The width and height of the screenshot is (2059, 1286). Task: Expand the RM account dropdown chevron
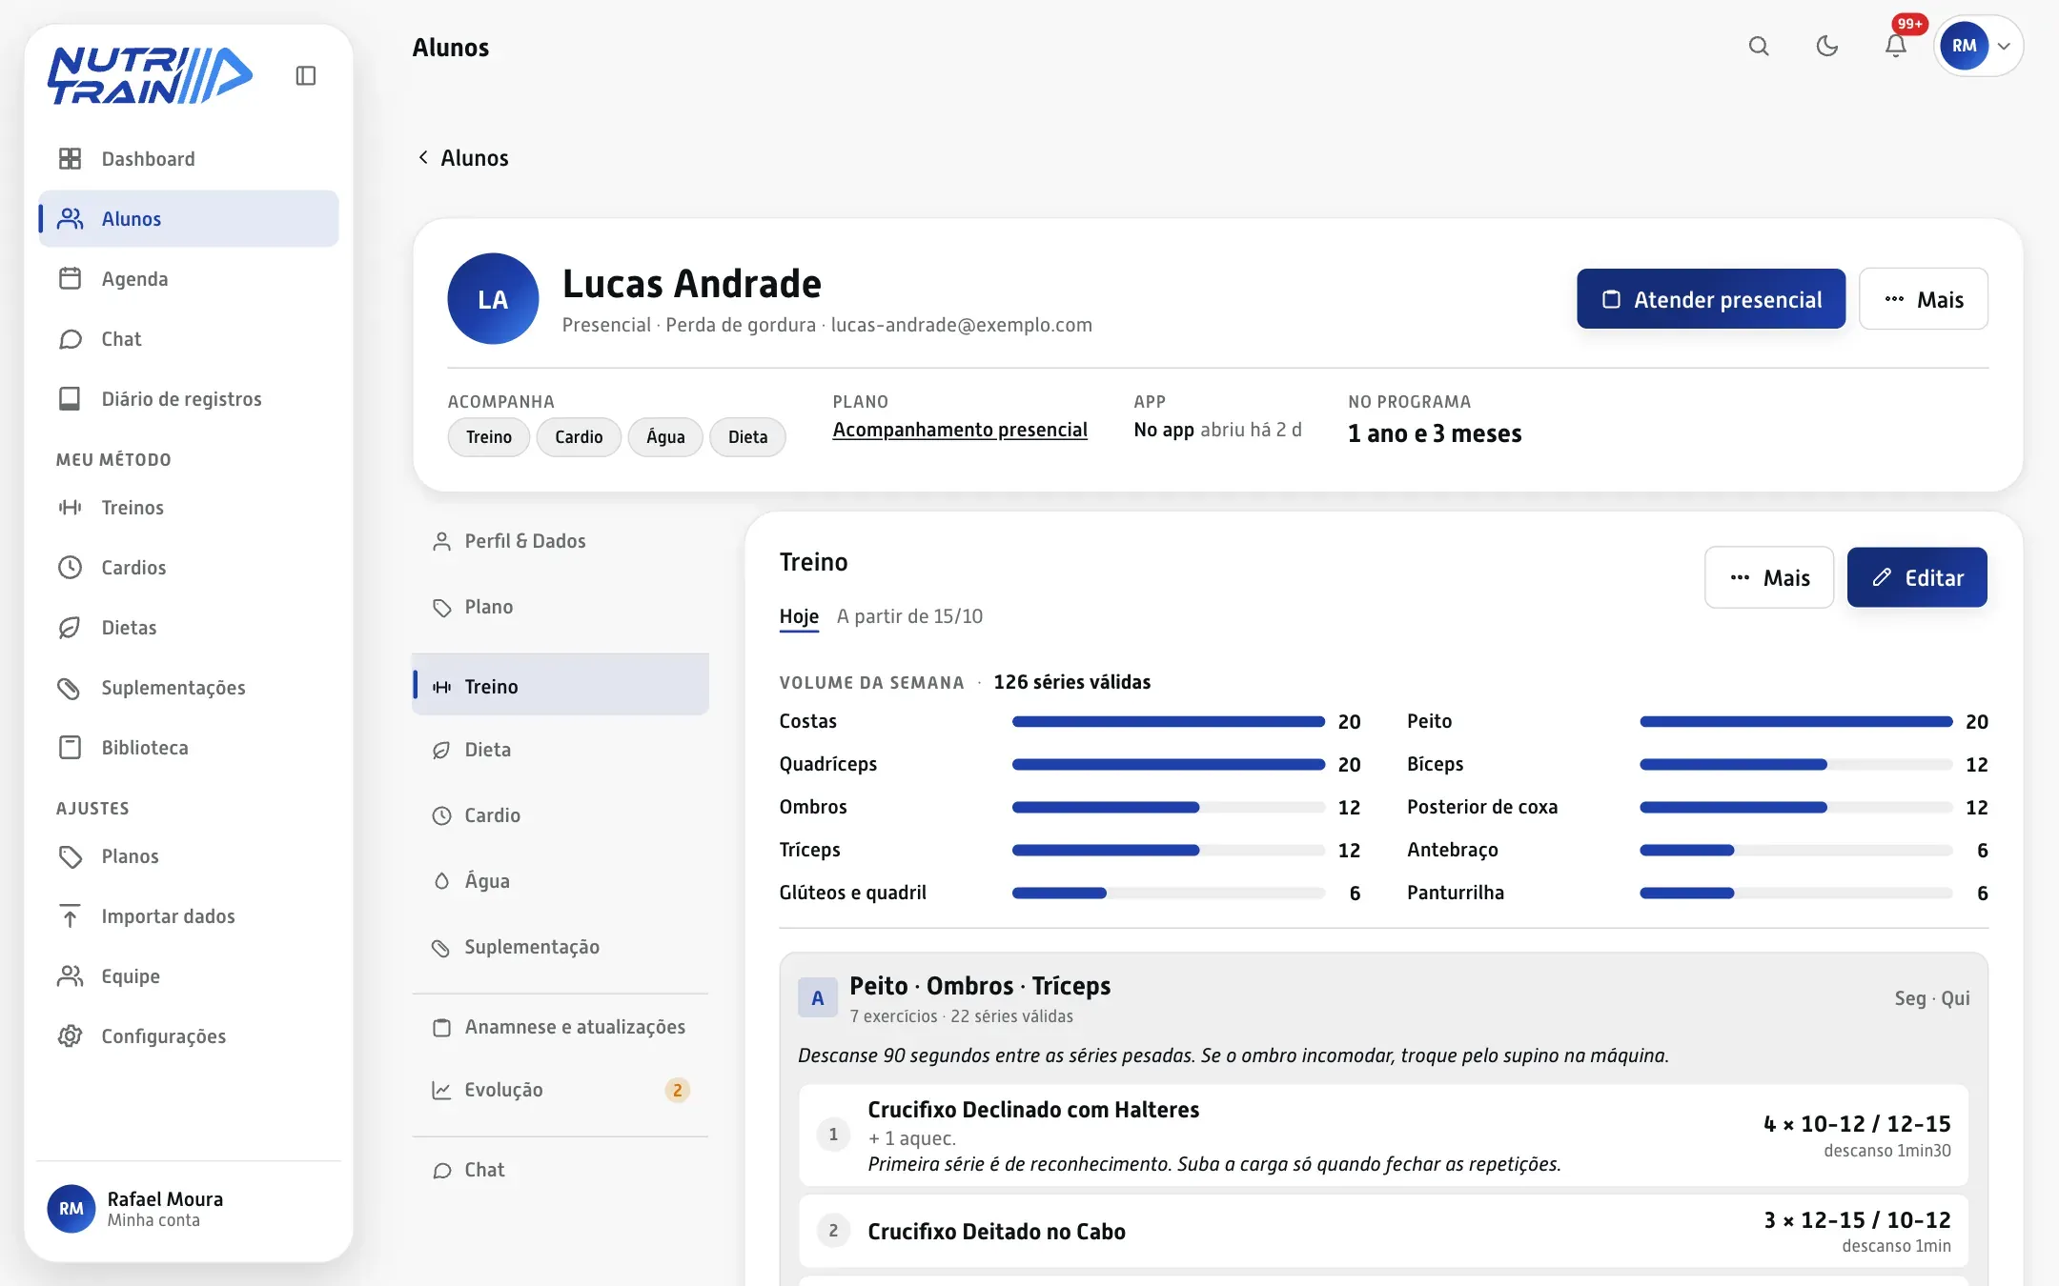[x=2004, y=46]
